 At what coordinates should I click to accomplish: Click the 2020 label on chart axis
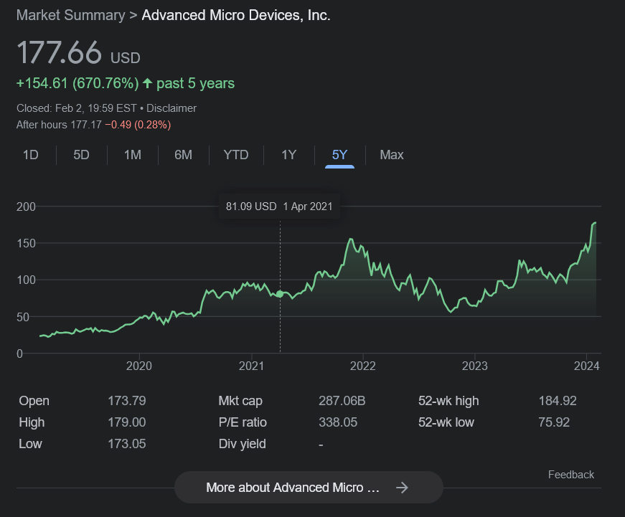click(x=139, y=366)
